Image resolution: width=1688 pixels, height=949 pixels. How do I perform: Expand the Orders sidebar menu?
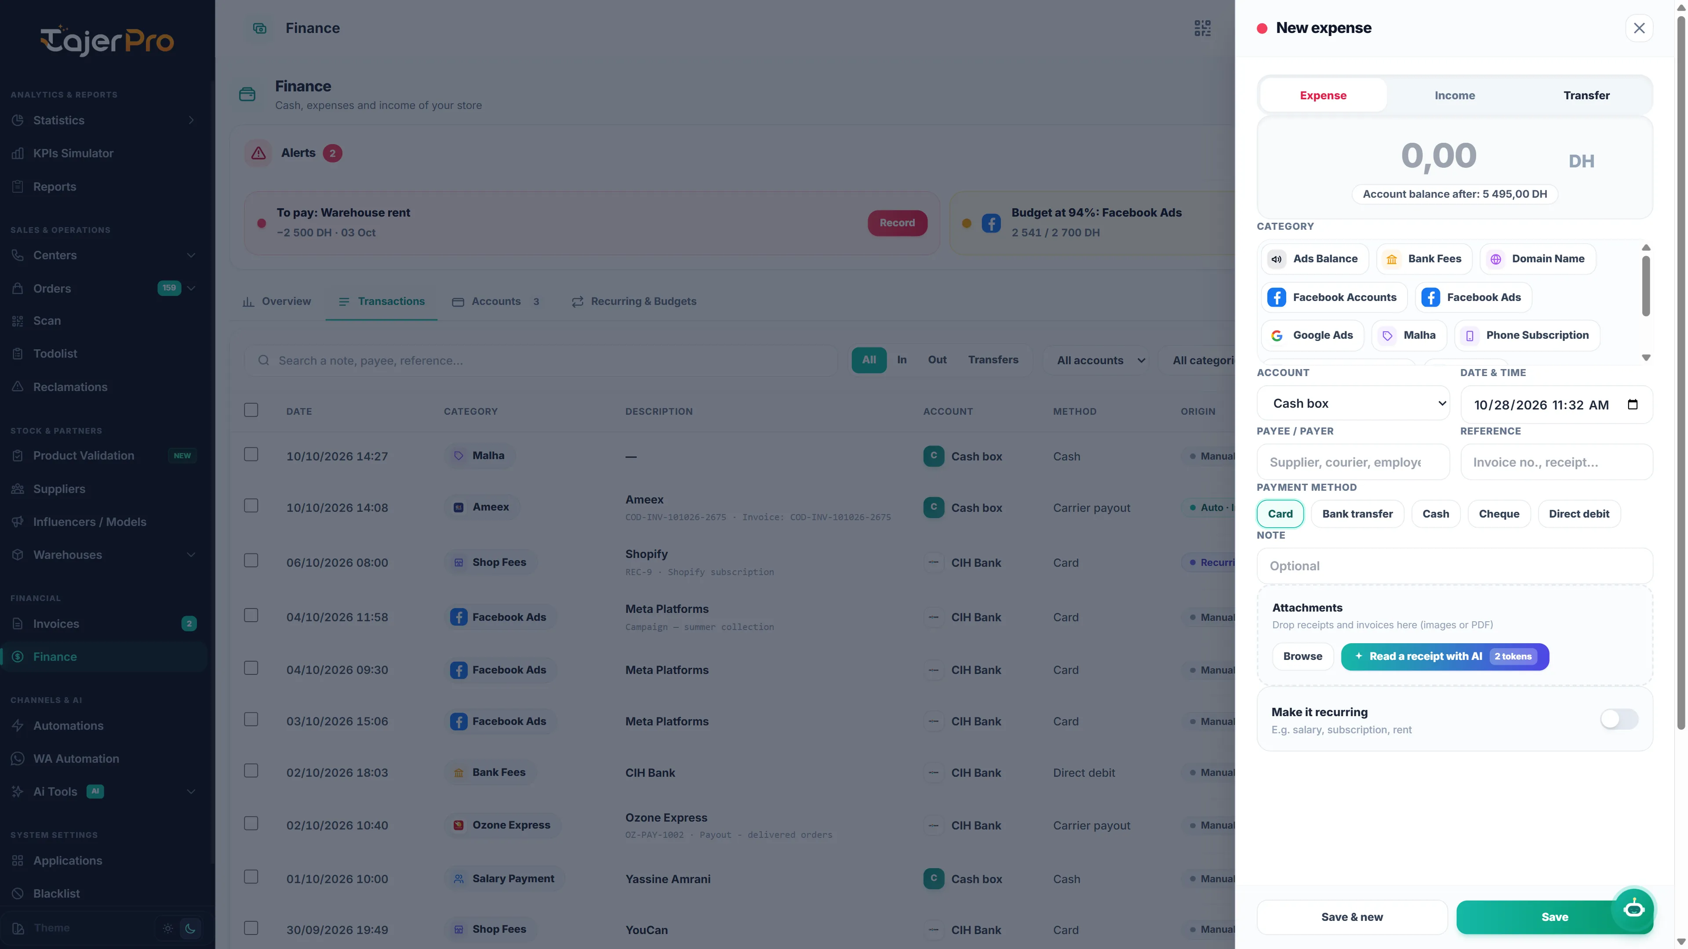[x=191, y=288]
